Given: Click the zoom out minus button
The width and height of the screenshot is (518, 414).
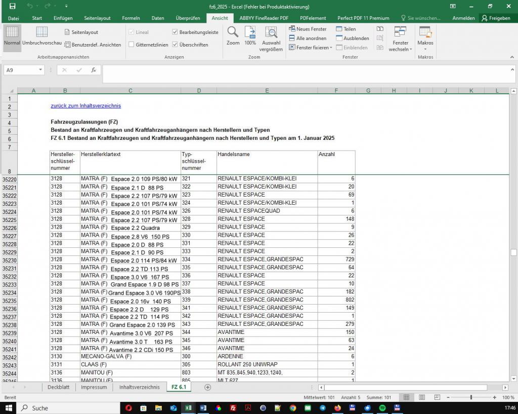Looking at the screenshot, I should [448, 397].
